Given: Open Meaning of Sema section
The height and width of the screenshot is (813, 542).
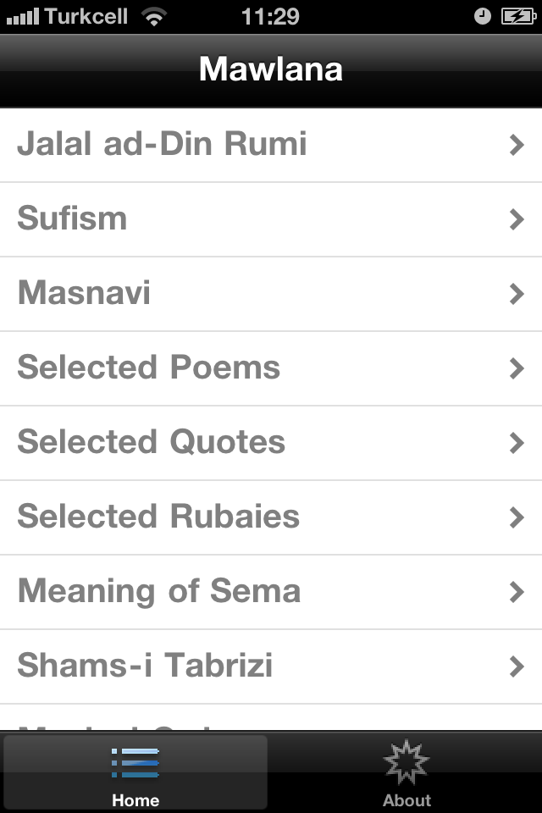Looking at the screenshot, I should pos(159,591).
